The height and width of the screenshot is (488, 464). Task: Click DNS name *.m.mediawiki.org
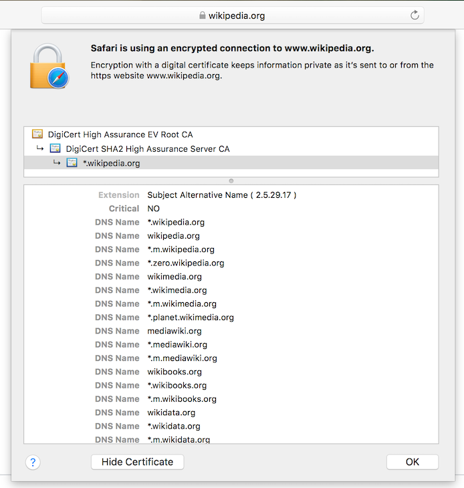(x=182, y=358)
